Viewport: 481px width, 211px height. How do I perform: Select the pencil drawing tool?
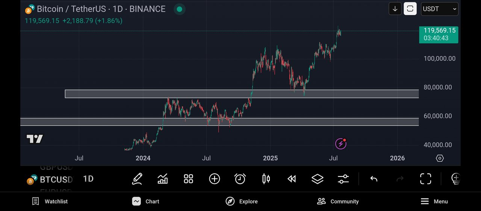[x=137, y=179]
